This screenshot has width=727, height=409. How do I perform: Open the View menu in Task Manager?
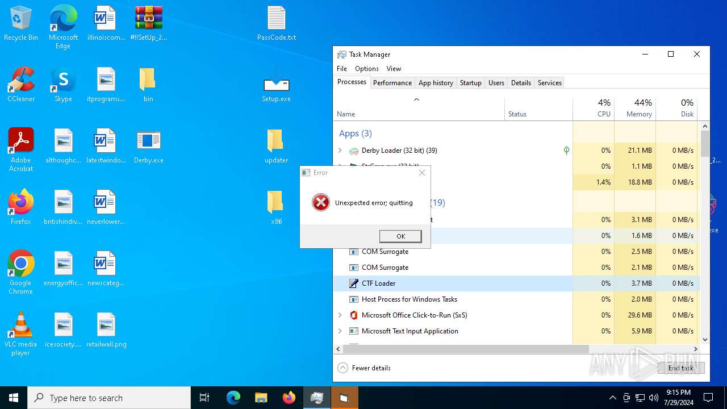[394, 69]
